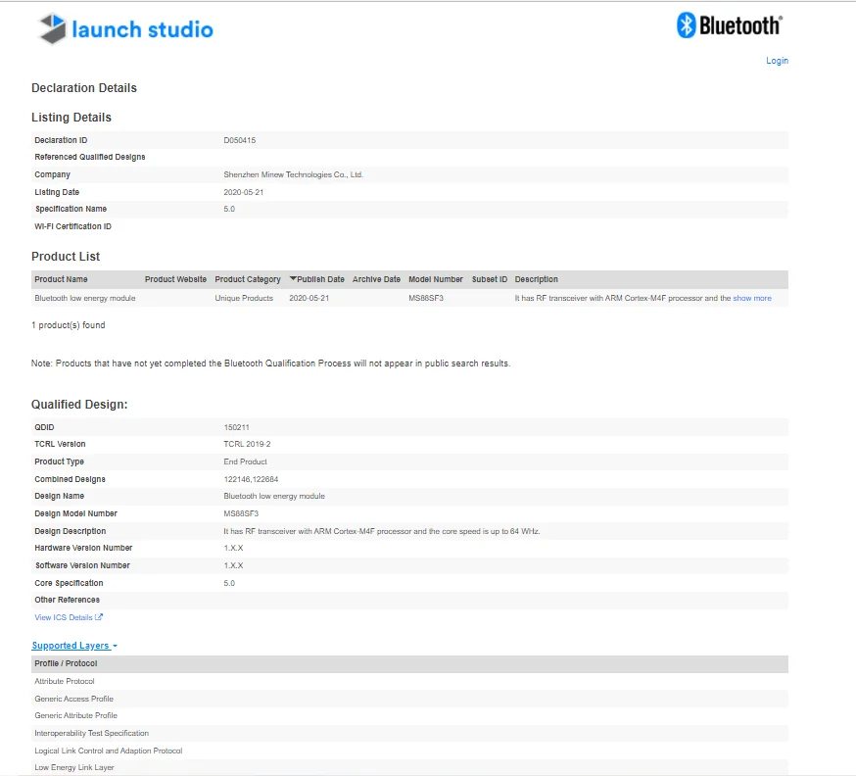The width and height of the screenshot is (856, 776).
Task: Sort by Product Name column header
Action: point(61,279)
